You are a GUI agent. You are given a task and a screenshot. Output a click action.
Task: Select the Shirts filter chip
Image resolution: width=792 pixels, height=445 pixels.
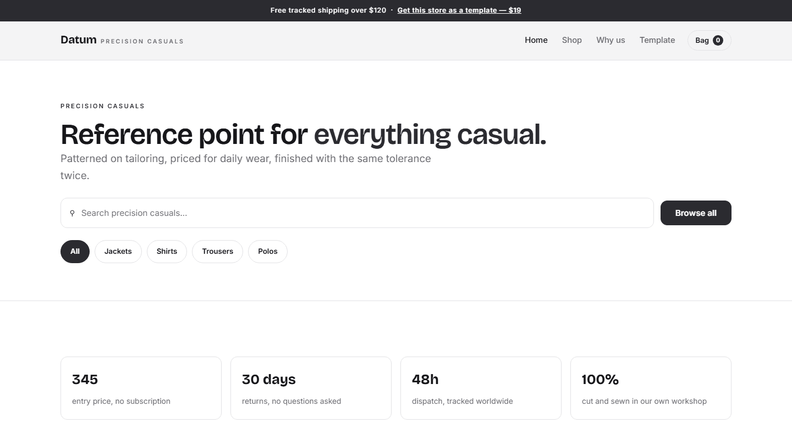click(x=167, y=252)
